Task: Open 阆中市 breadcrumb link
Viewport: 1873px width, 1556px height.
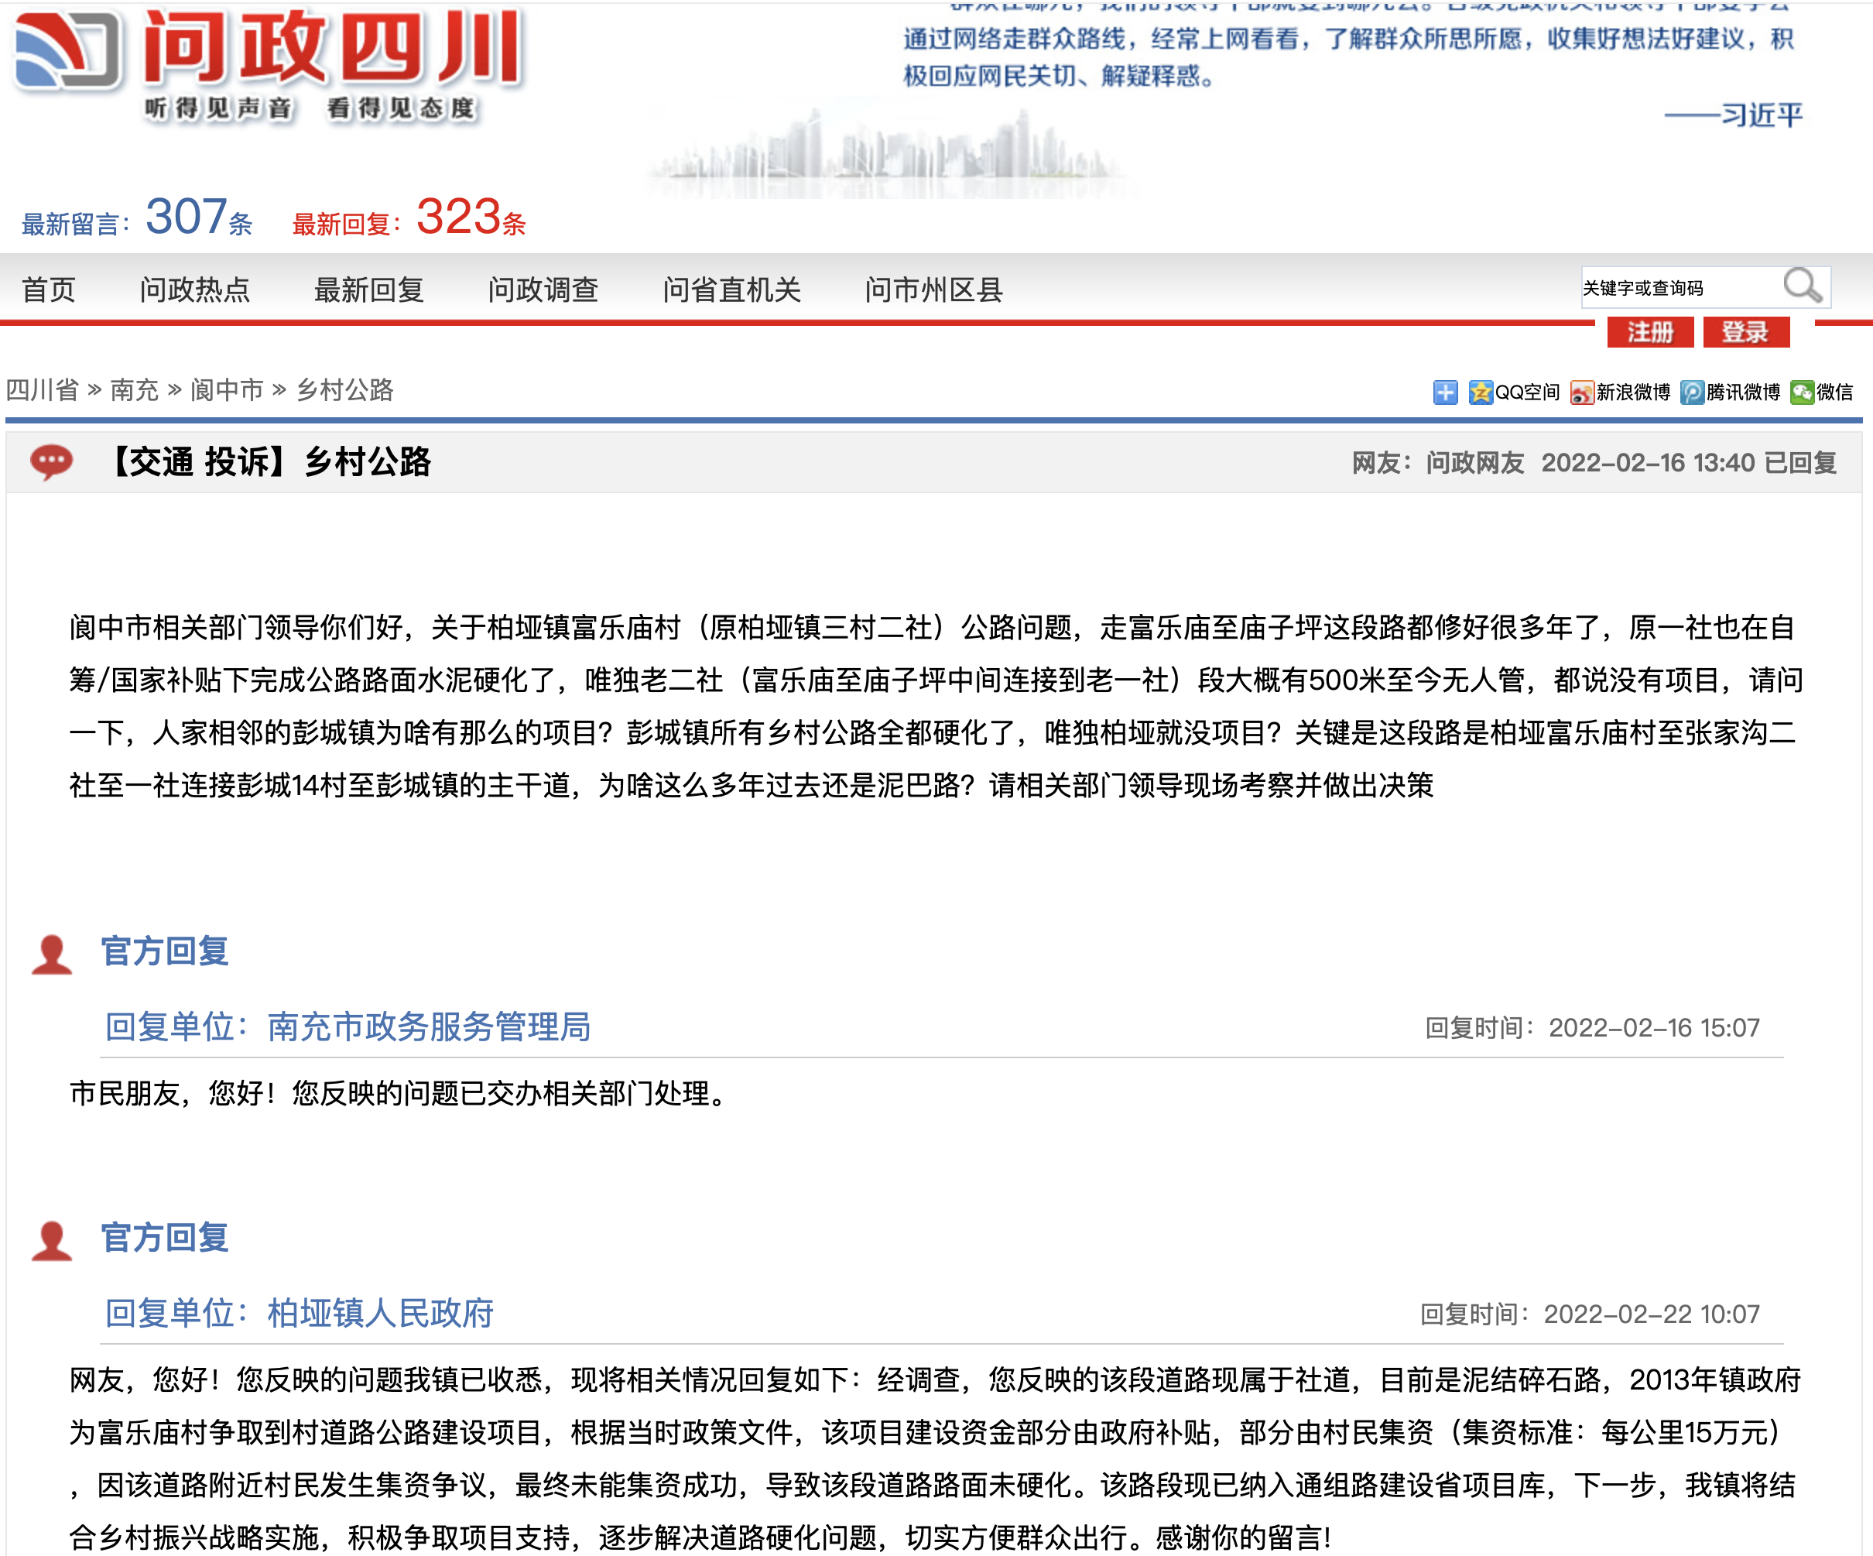Action: (228, 390)
